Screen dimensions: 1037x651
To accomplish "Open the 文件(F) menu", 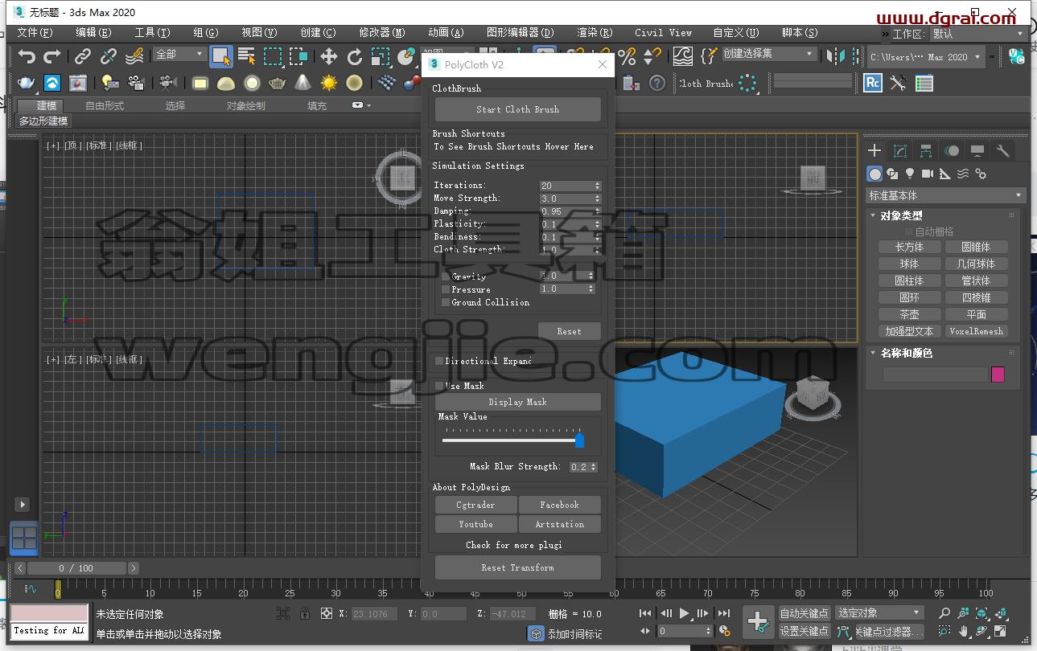I will pos(35,33).
